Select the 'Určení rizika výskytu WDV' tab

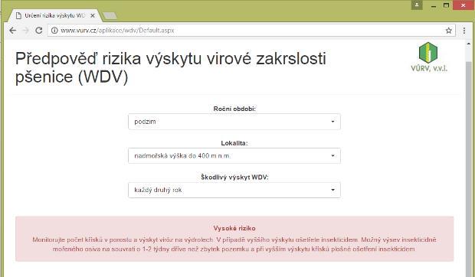[x=54, y=15]
